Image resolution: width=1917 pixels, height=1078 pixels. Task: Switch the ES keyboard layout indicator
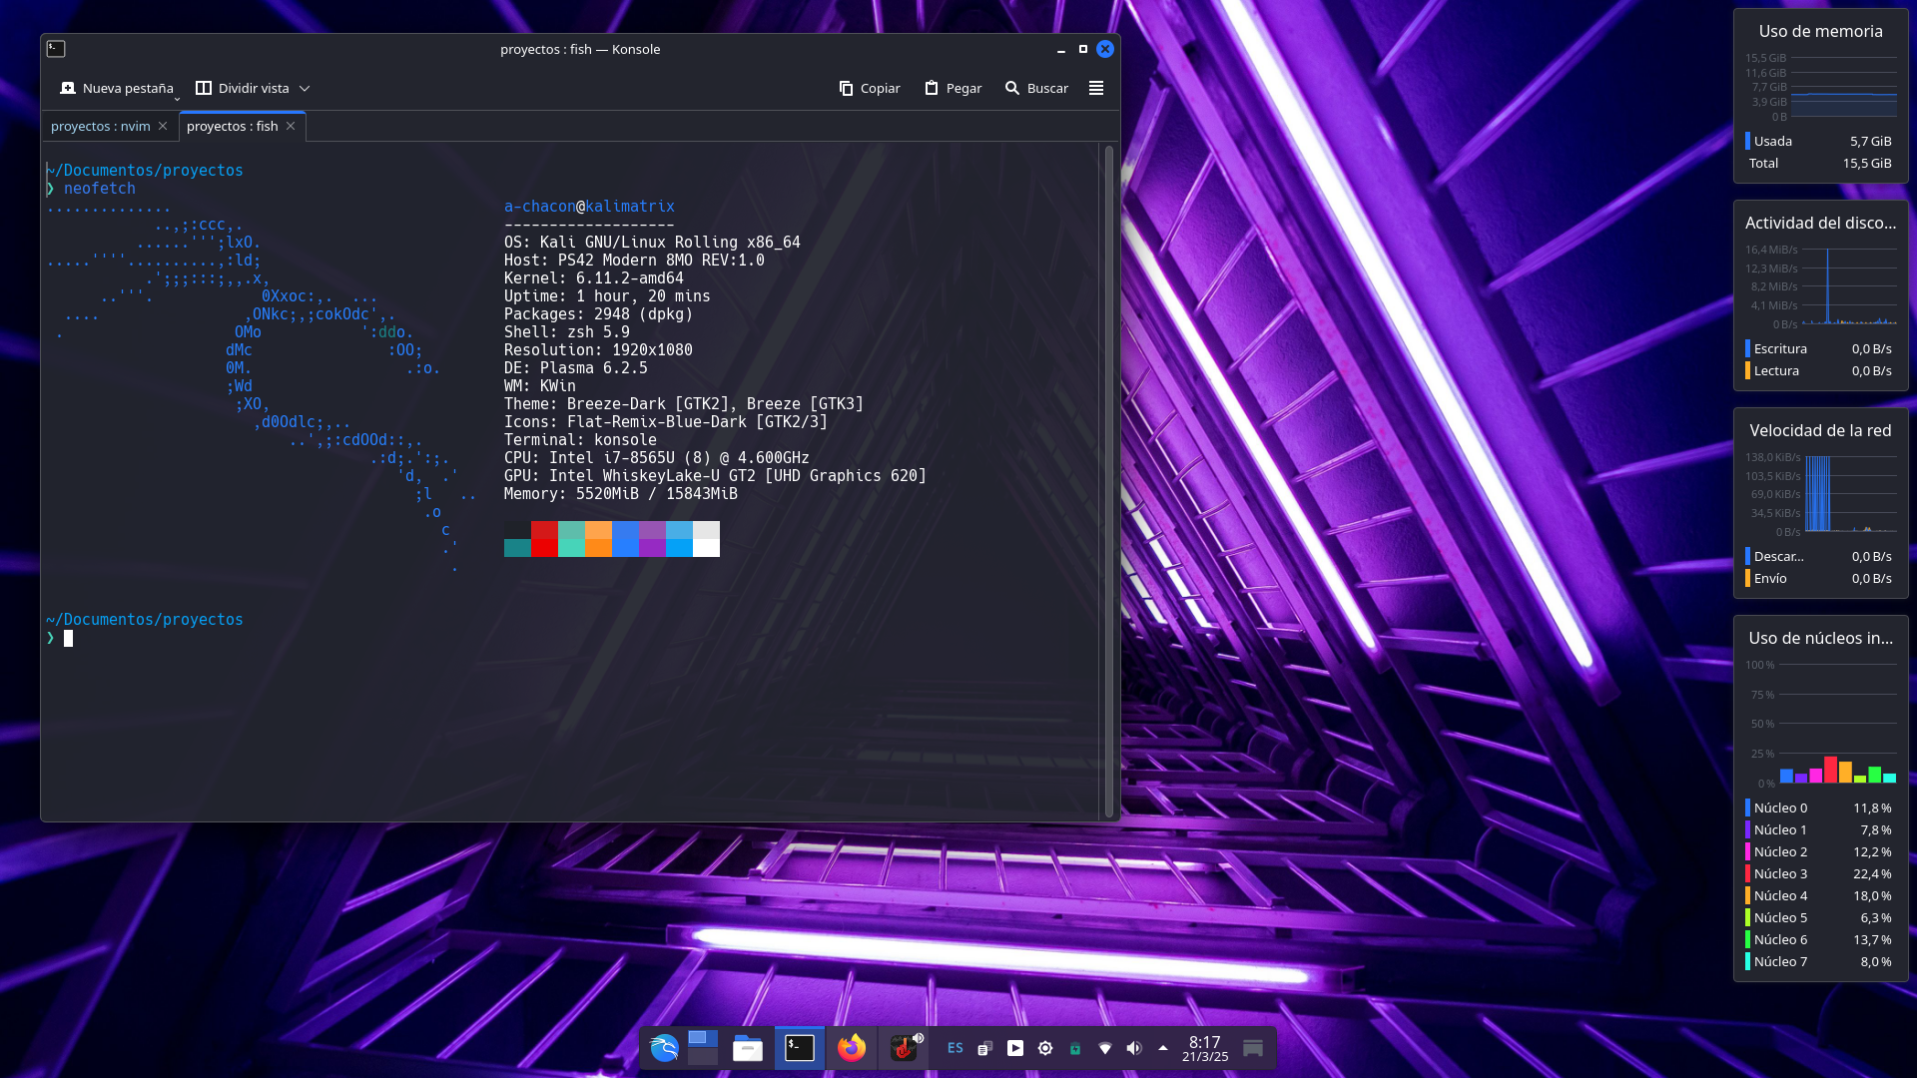[x=956, y=1048]
